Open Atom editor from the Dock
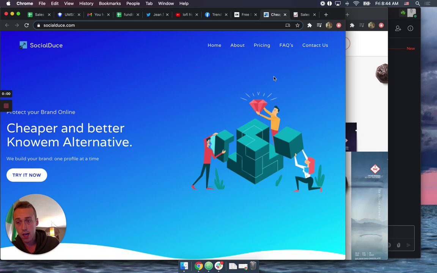 [209, 266]
